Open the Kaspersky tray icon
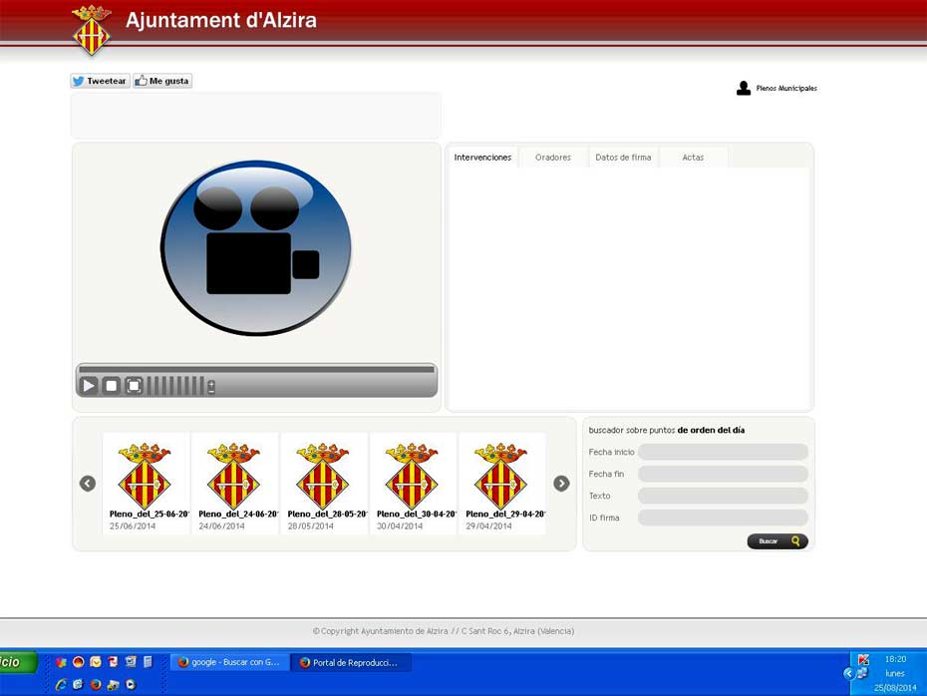The width and height of the screenshot is (927, 696). coord(863,659)
